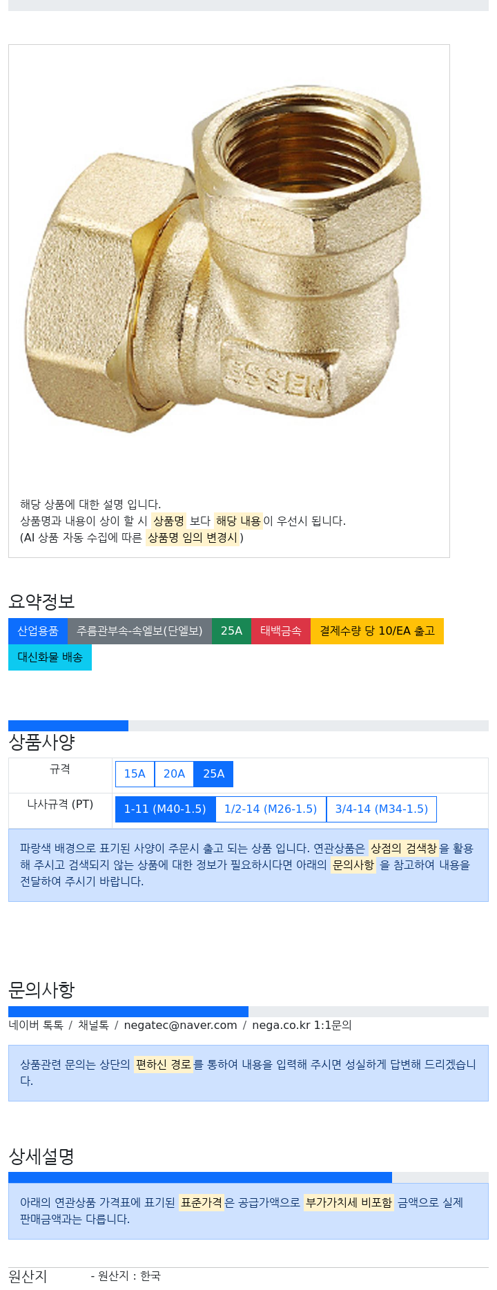Choose the 1/2-14 (M26-1.5) thread spec
497x1290 pixels.
click(271, 809)
